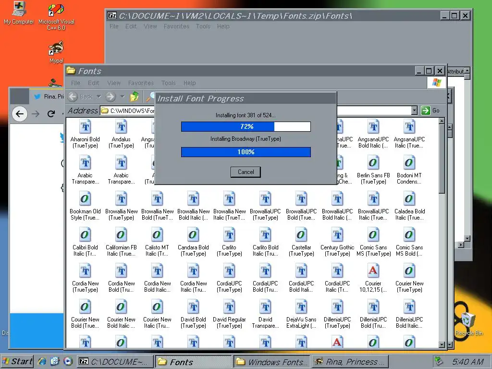
Task: Select Courier New (TrueType) font icon
Action: 409,271
